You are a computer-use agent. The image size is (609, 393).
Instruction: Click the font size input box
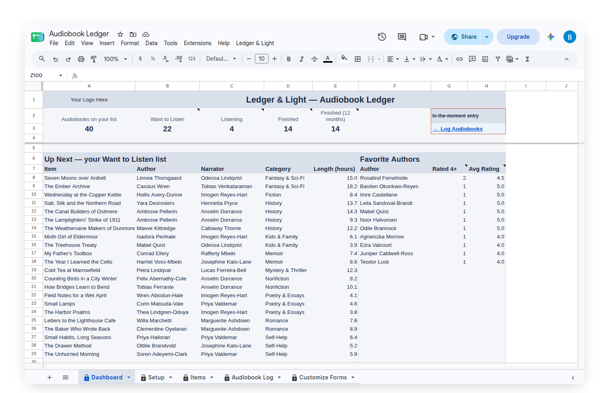262,59
